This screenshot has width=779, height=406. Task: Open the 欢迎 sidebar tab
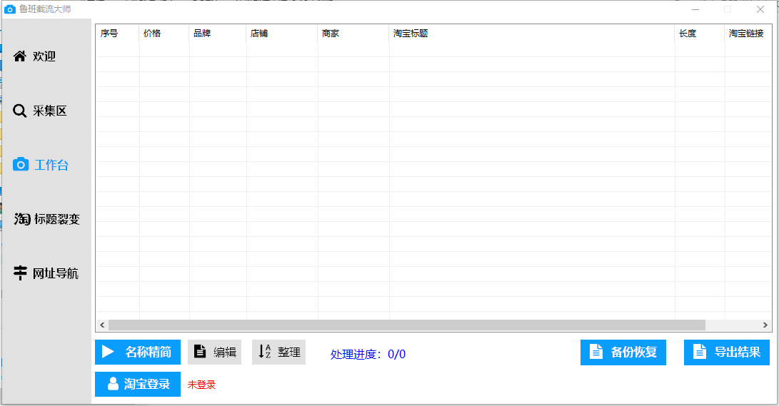(44, 56)
